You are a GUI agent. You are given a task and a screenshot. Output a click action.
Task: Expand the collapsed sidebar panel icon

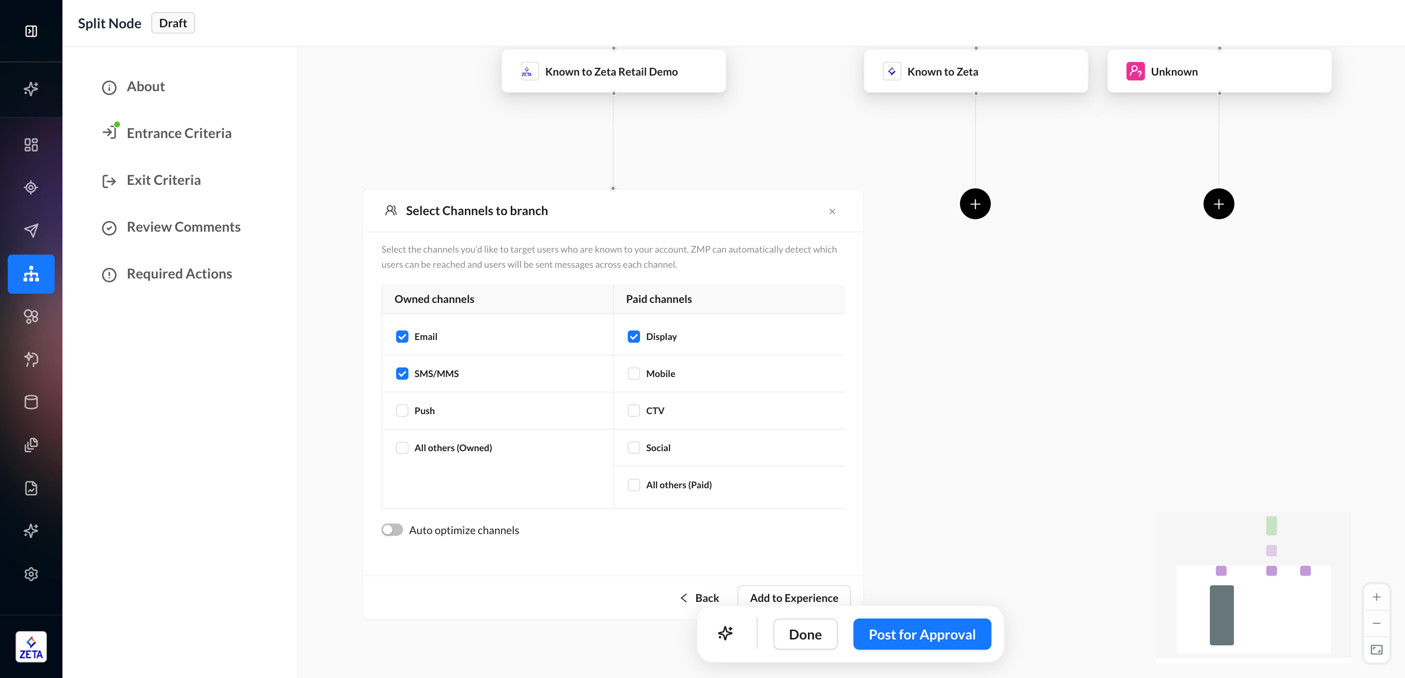tap(31, 31)
